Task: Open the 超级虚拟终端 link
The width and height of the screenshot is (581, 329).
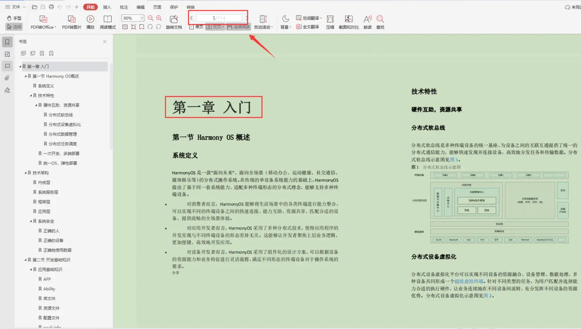Action: point(469,281)
